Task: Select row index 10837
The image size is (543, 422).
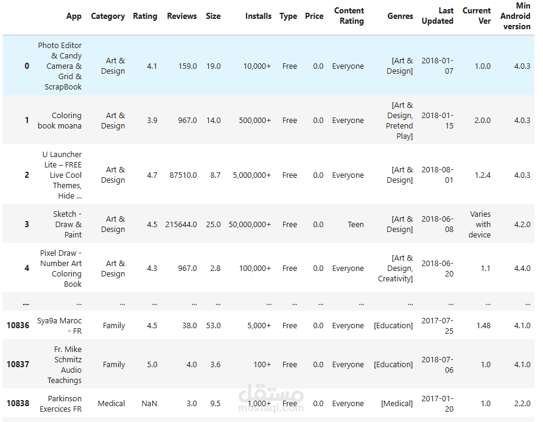Action: (18, 365)
